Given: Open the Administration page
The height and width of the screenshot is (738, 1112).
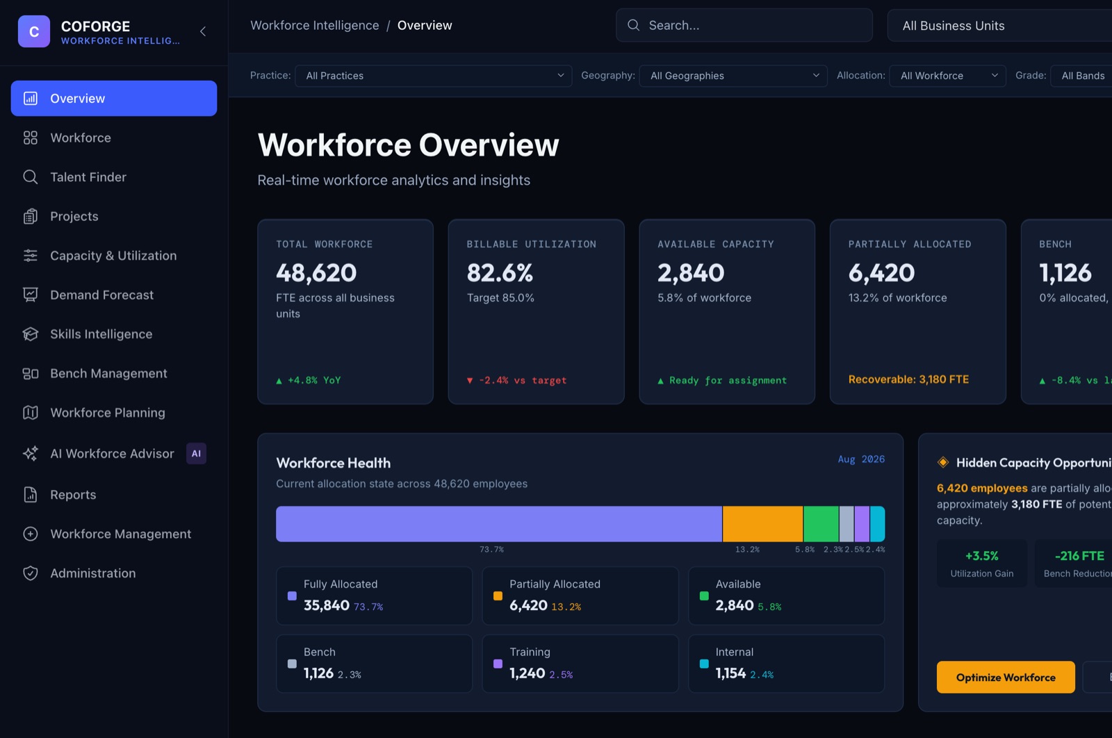Looking at the screenshot, I should pos(114,573).
